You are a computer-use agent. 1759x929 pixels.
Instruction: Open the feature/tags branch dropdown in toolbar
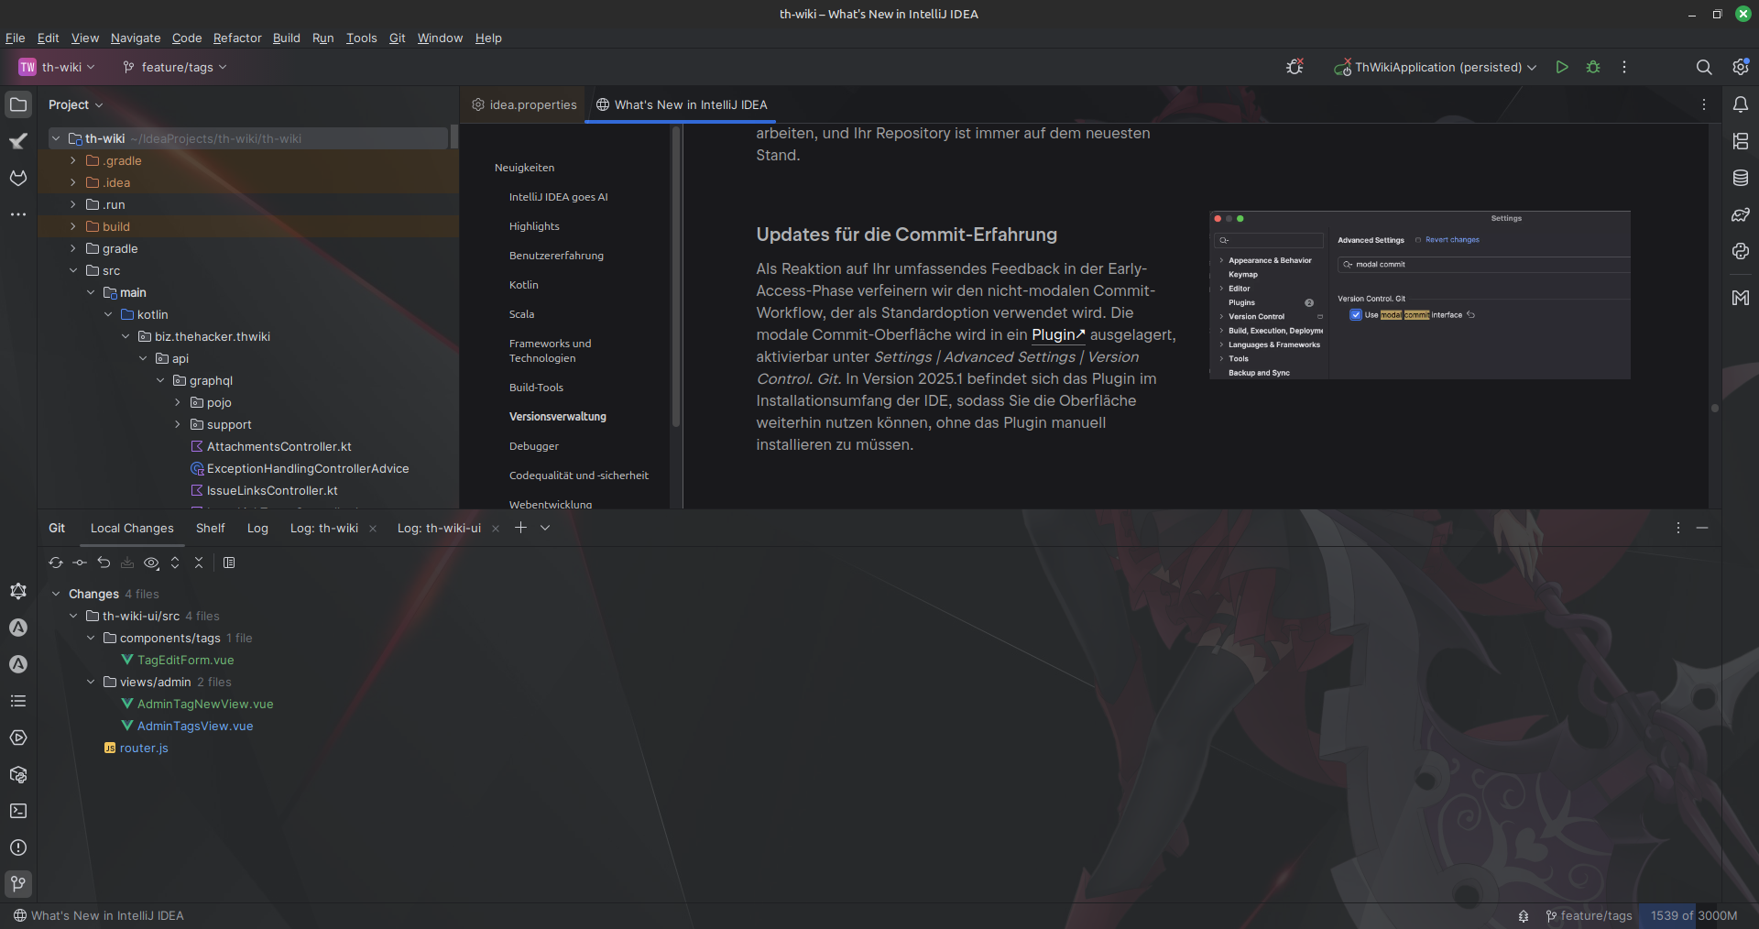(174, 67)
